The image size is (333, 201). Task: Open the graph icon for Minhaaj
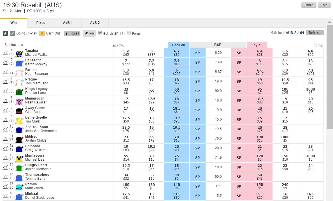click(5, 196)
